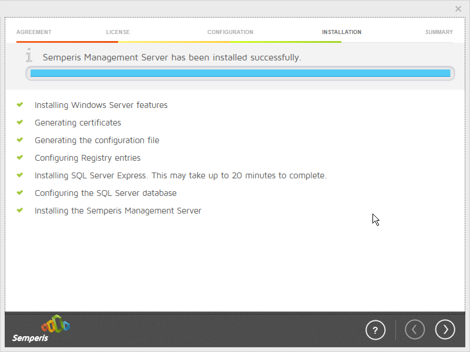Go to the Summary step tab
The image size is (470, 352).
[x=438, y=32]
